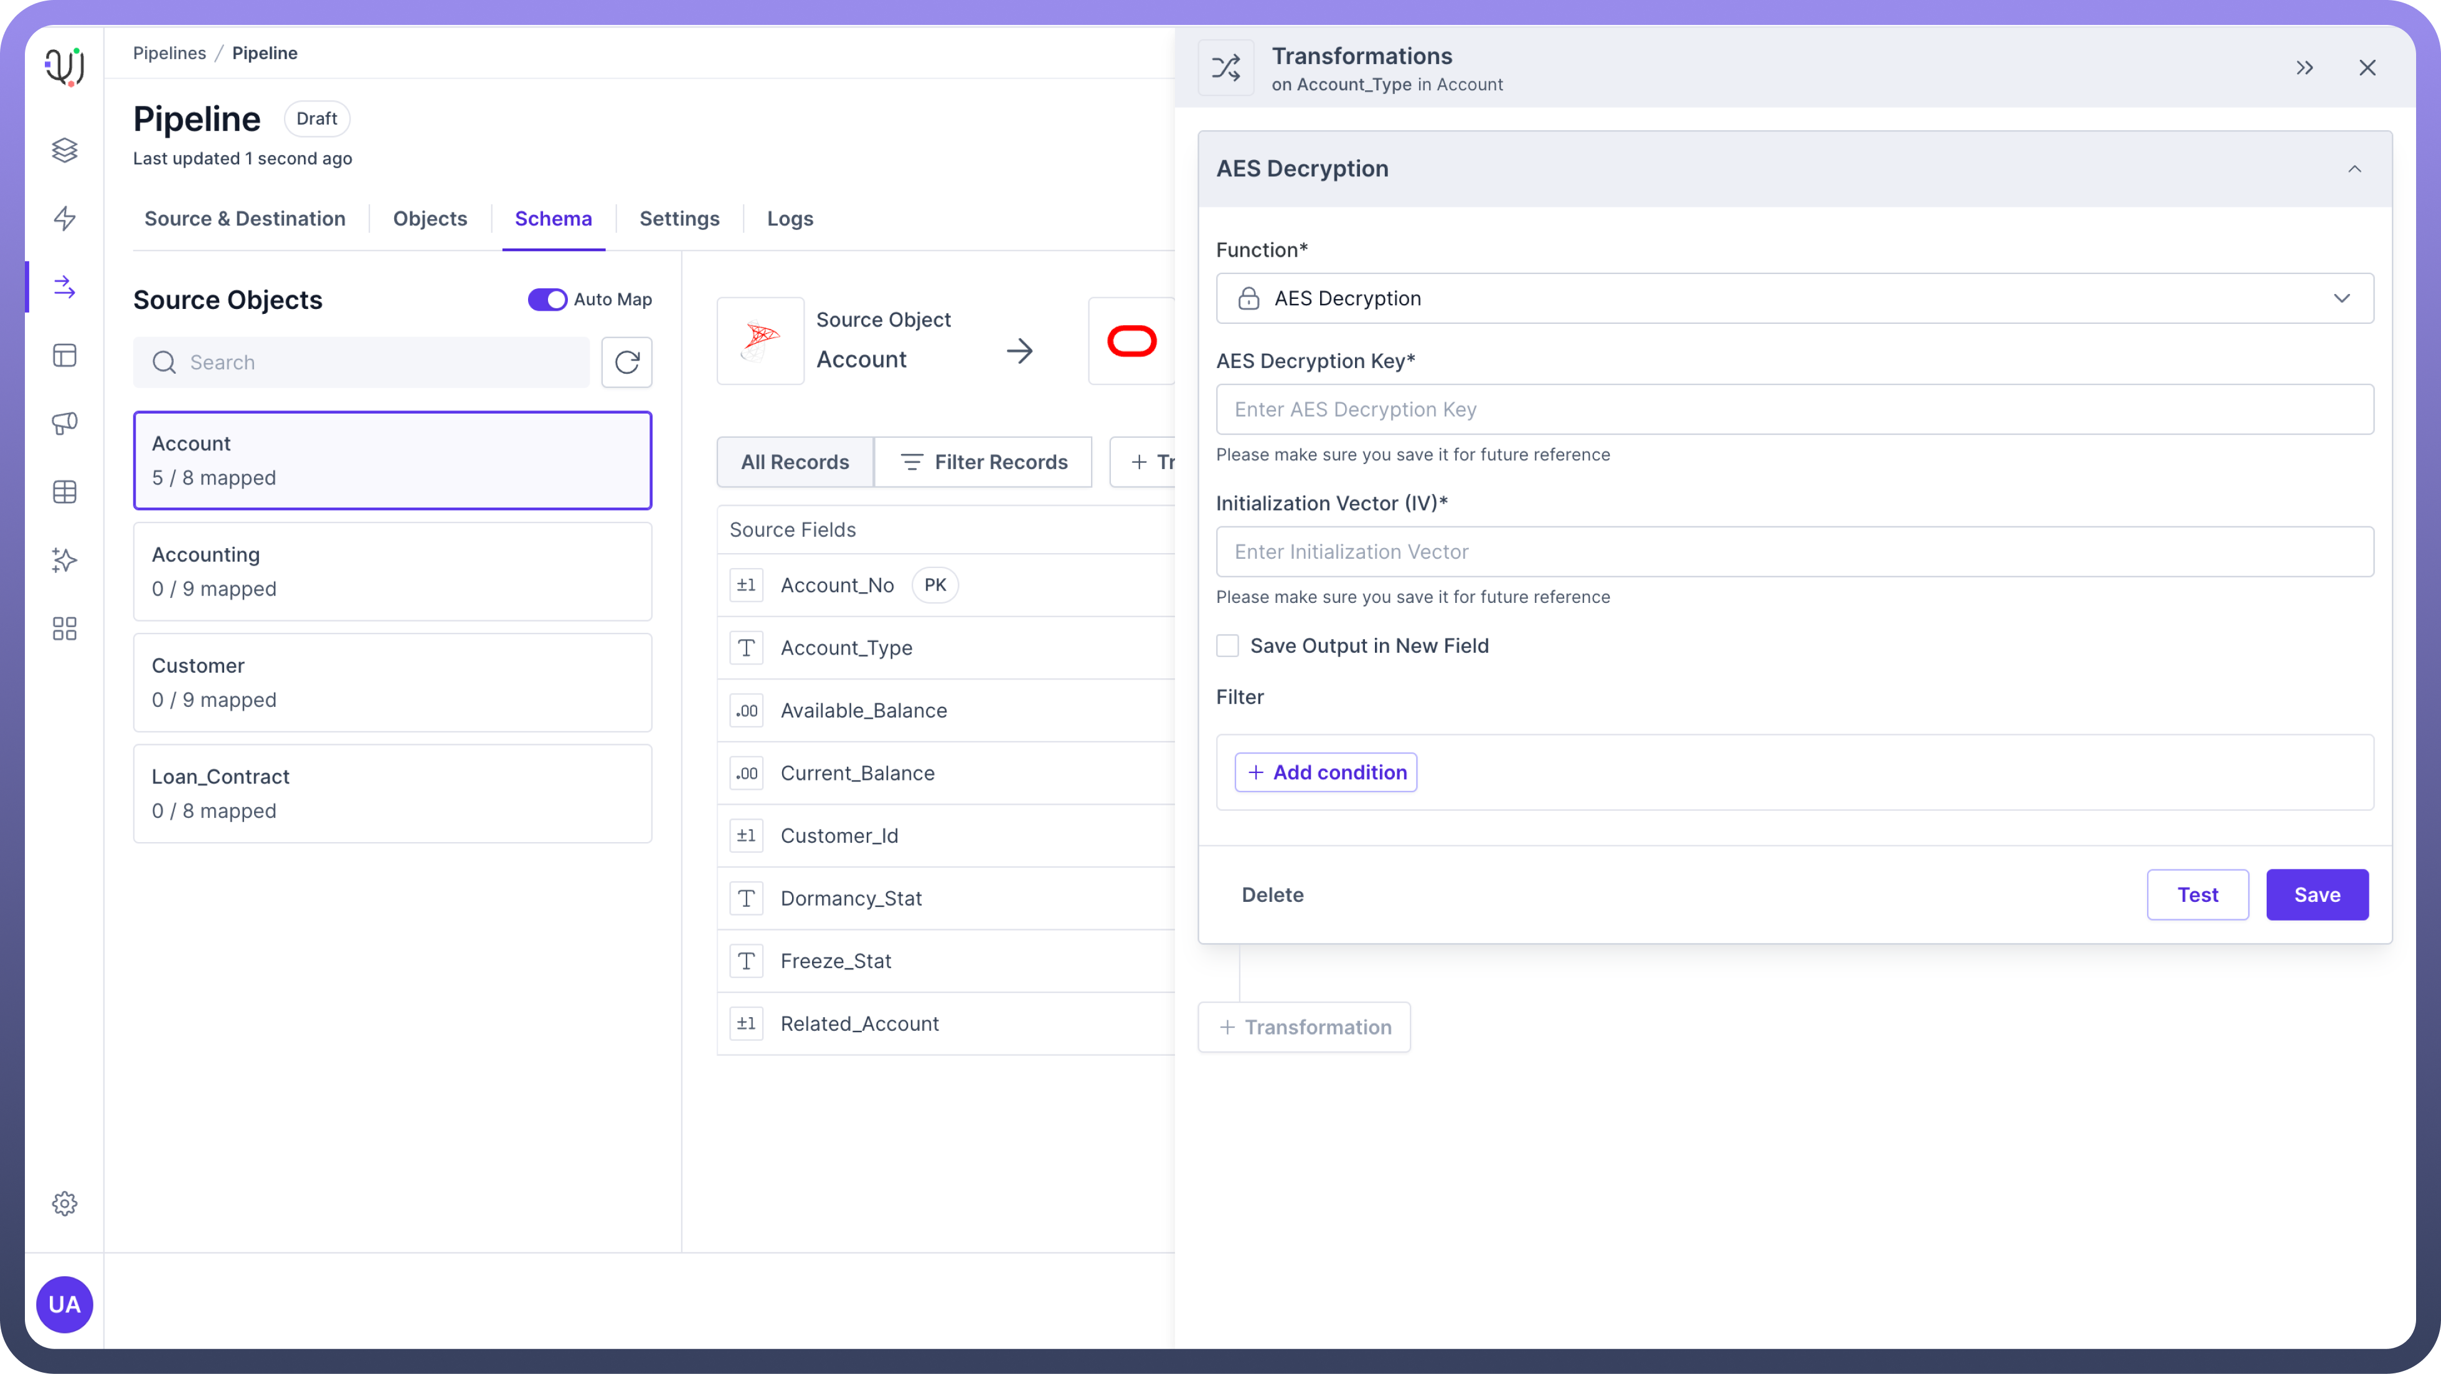The height and width of the screenshot is (1374, 2441).
Task: Select the Filter Records option
Action: (x=983, y=462)
